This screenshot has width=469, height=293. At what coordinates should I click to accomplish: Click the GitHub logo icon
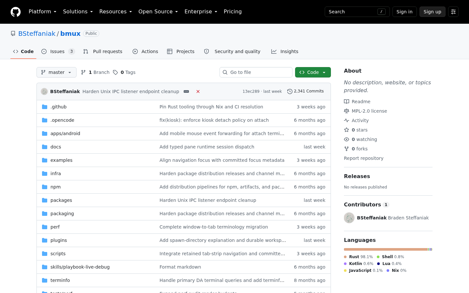click(x=16, y=12)
